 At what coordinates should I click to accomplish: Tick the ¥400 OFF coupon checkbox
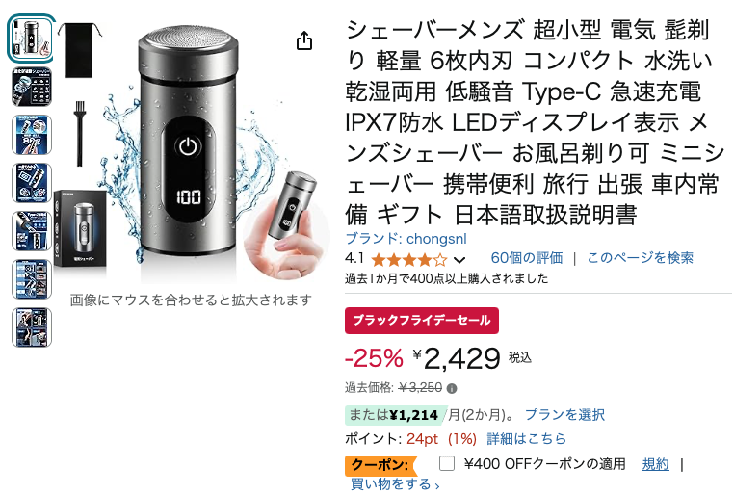(x=447, y=463)
